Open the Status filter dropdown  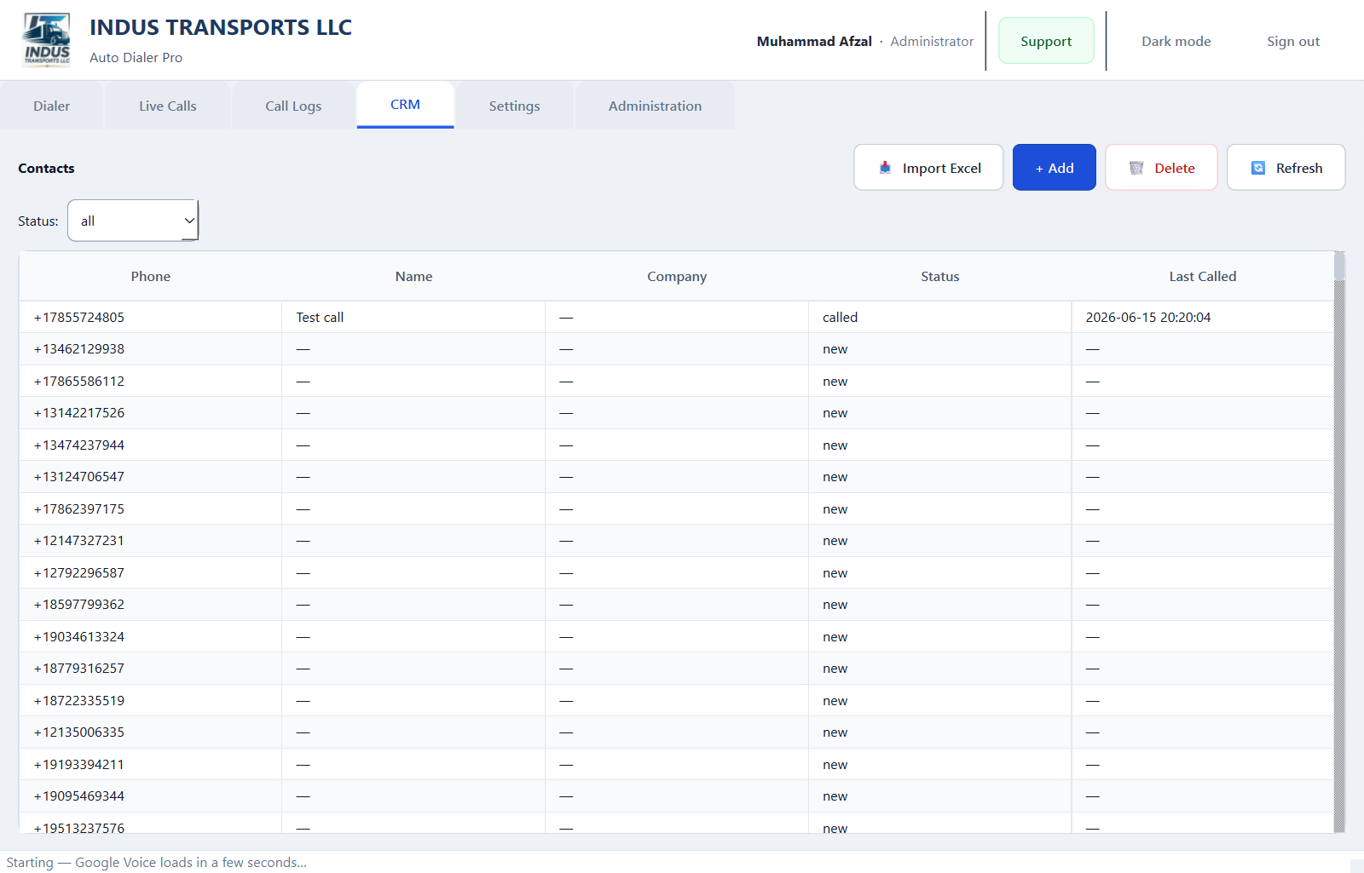click(x=133, y=221)
